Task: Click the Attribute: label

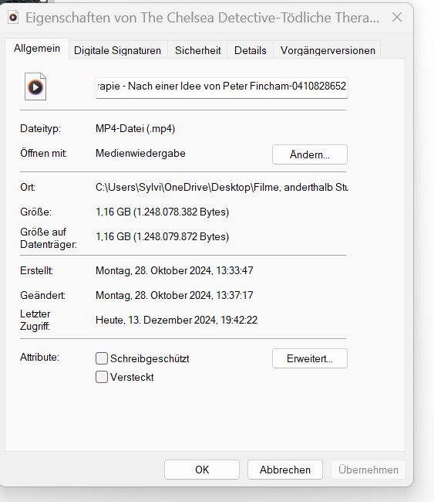Action: point(40,357)
